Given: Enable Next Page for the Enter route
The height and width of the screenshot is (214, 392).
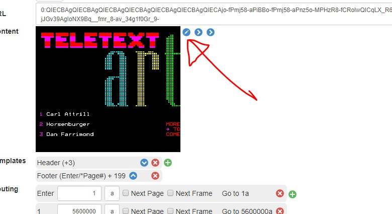Looking at the screenshot, I should [x=126, y=193].
